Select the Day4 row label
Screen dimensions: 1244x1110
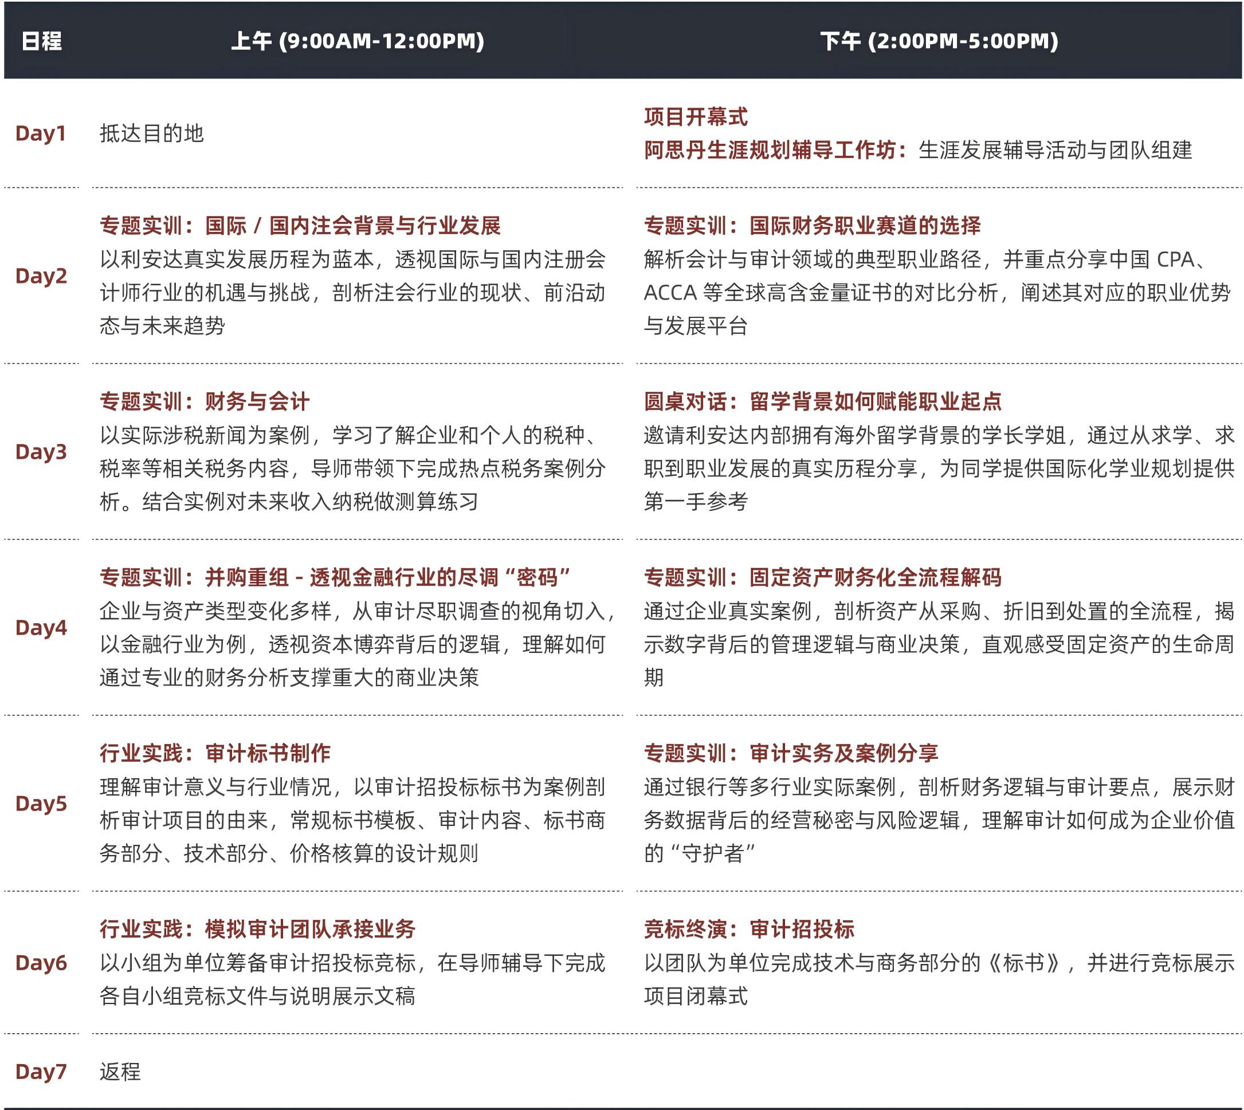(41, 627)
